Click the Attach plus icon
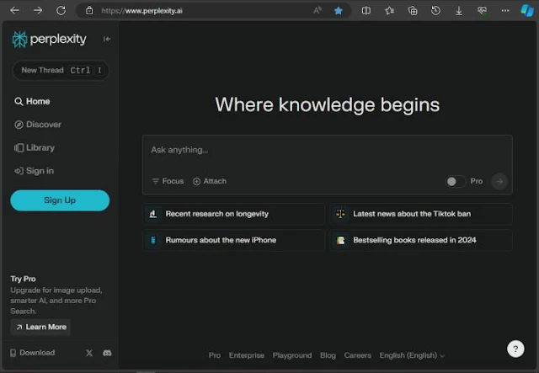The width and height of the screenshot is (539, 373). 196,181
